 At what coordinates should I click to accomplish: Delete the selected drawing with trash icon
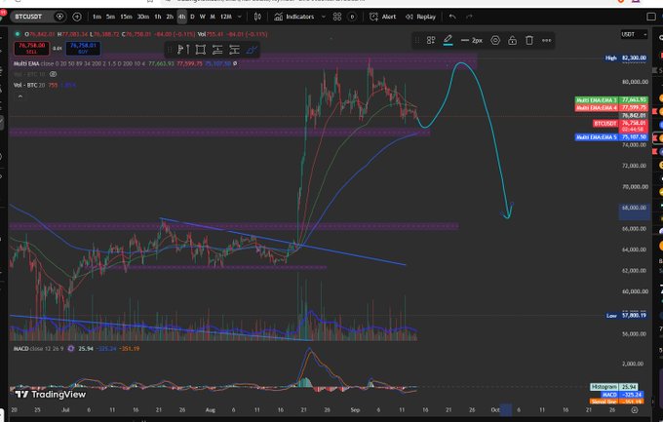coord(529,41)
